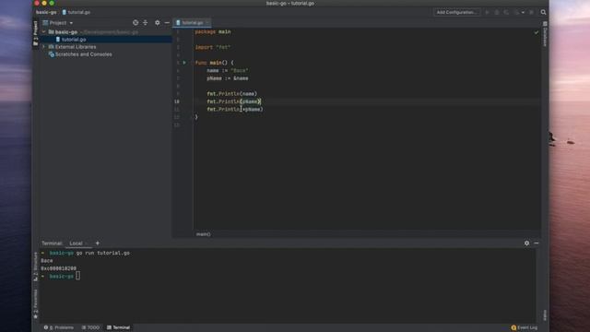This screenshot has height=332, width=590.
Task: Select the Local terminal tab
Action: point(76,243)
